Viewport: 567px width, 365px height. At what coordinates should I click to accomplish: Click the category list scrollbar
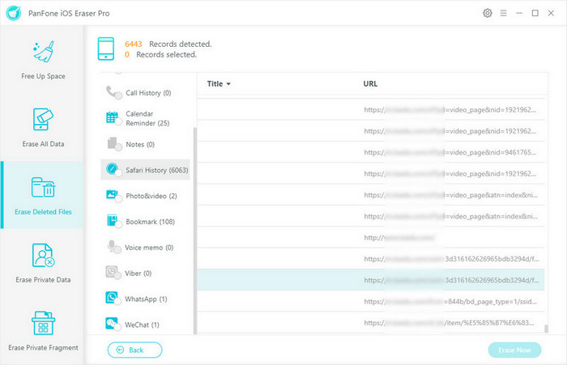pyautogui.click(x=195, y=231)
